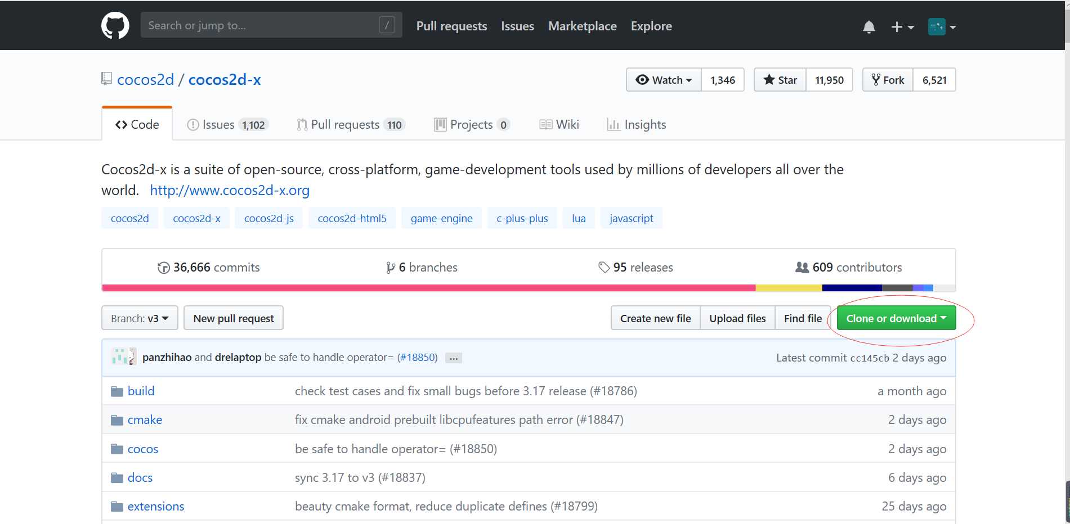Expand the Clone or download dropdown

click(896, 318)
